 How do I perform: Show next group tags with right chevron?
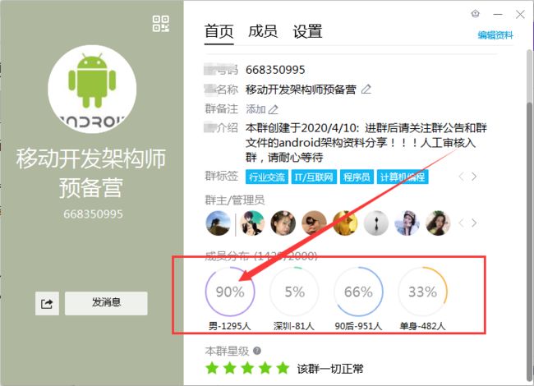click(x=474, y=177)
